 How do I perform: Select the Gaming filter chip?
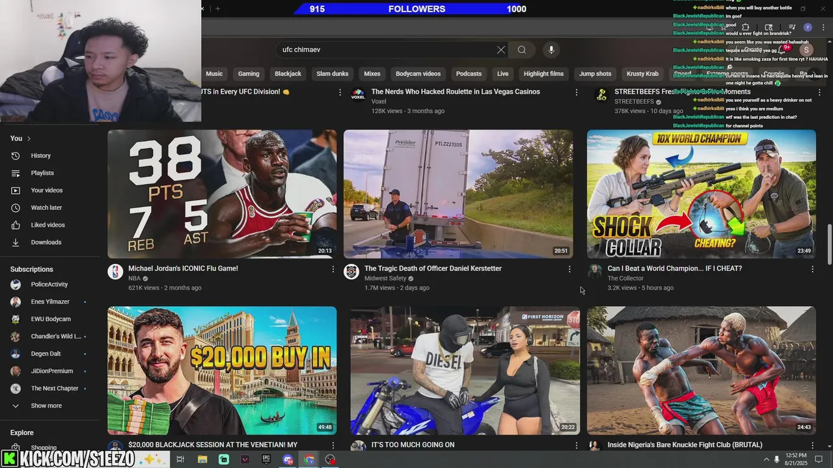[x=249, y=73]
